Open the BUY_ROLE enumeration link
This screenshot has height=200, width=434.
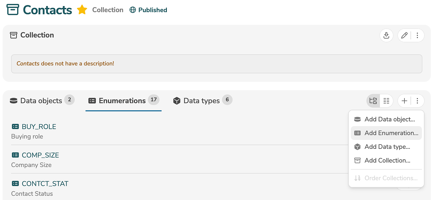tap(39, 127)
